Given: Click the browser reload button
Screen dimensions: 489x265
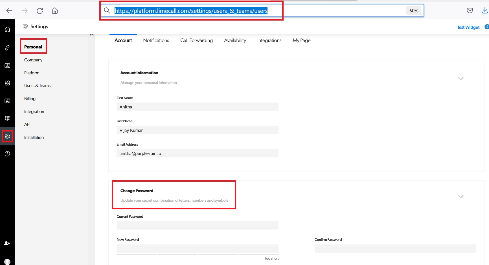Looking at the screenshot, I should point(40,11).
